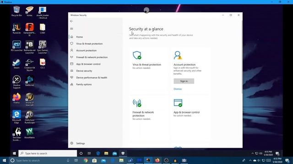
Task: Open the Camera app icon on the host taskbar
Action: [184, 160]
